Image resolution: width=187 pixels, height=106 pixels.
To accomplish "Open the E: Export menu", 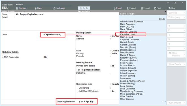I will click(131, 8).
